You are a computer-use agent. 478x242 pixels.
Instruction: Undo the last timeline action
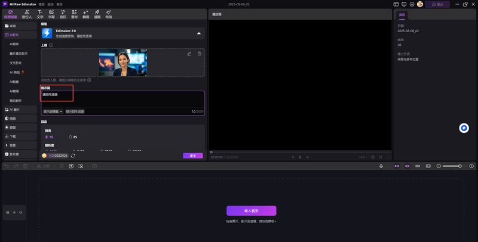tap(7, 166)
